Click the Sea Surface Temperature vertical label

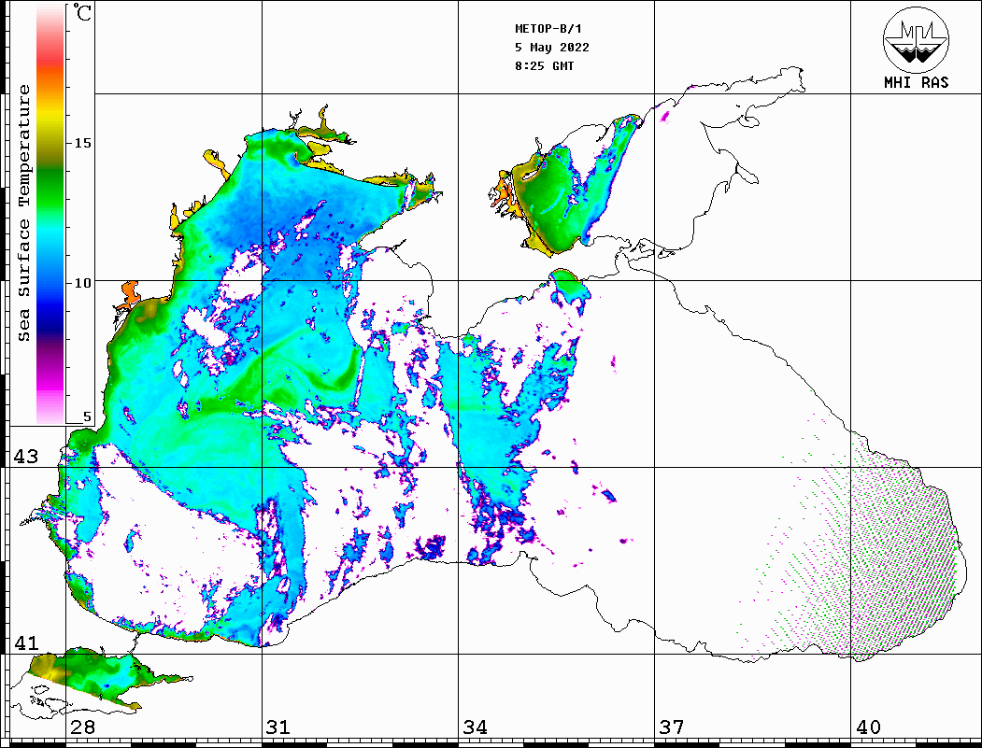[x=23, y=213]
